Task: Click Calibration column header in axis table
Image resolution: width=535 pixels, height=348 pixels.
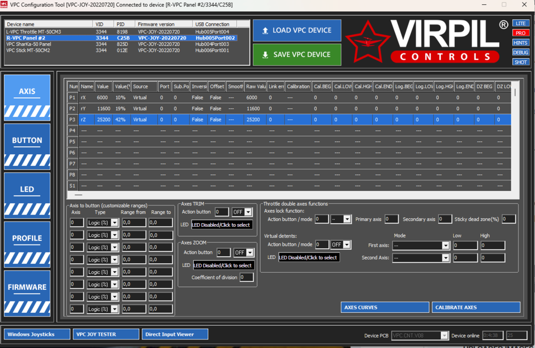Action: [298, 86]
